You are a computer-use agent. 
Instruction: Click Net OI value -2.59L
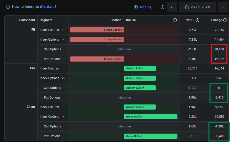point(193,30)
